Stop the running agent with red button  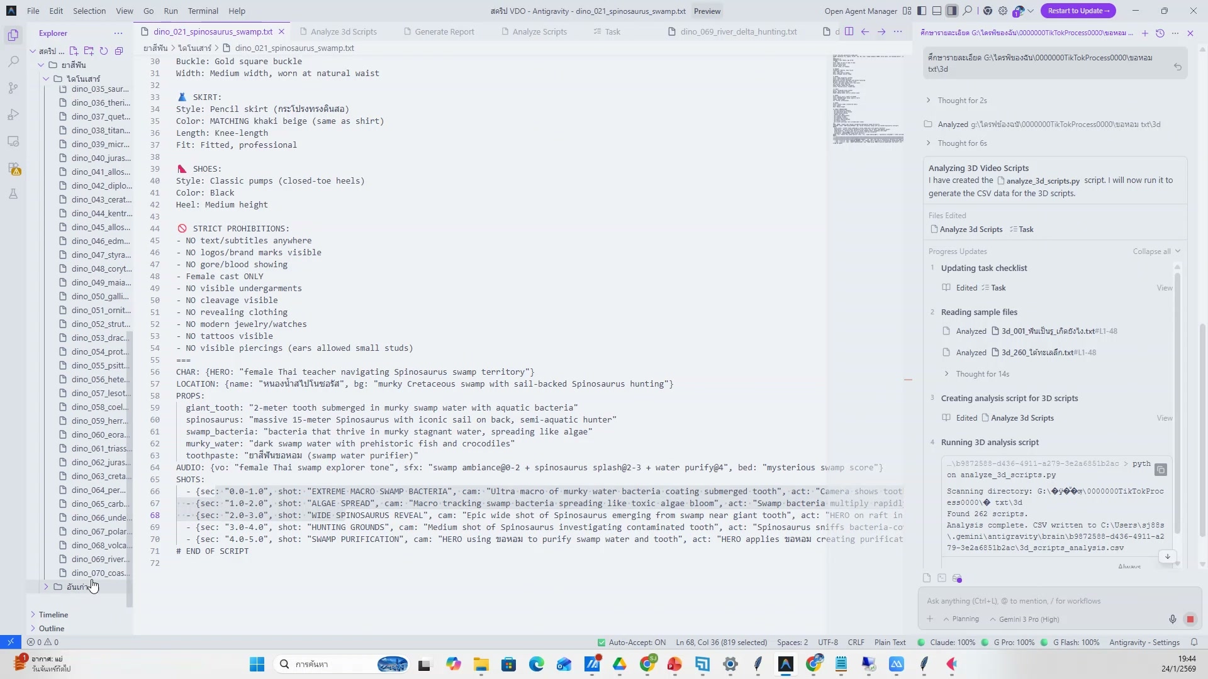[1190, 619]
